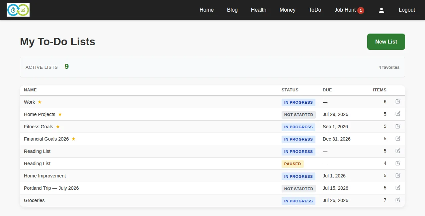Click the favorite star next to Fitness Goals
The width and height of the screenshot is (425, 216).
58,127
